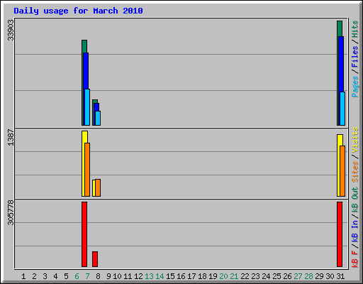Click day label 8 on the axis

[98, 276]
